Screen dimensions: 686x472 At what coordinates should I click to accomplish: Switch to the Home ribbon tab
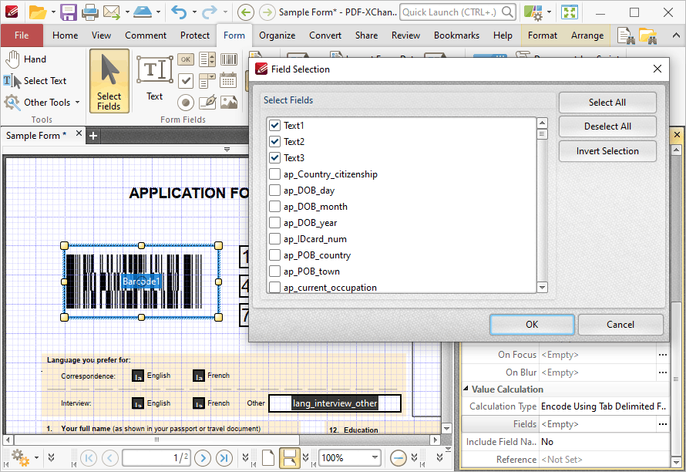(x=66, y=35)
